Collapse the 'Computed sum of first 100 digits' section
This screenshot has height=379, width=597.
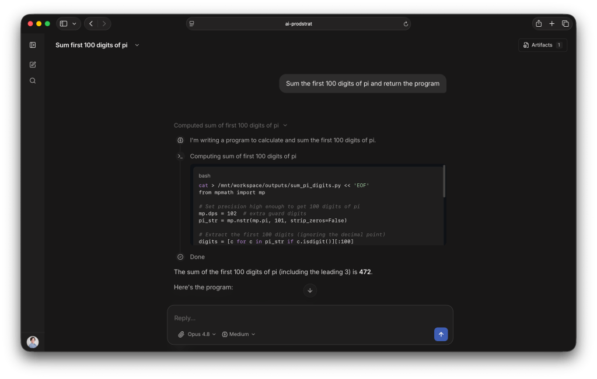[x=231, y=125]
